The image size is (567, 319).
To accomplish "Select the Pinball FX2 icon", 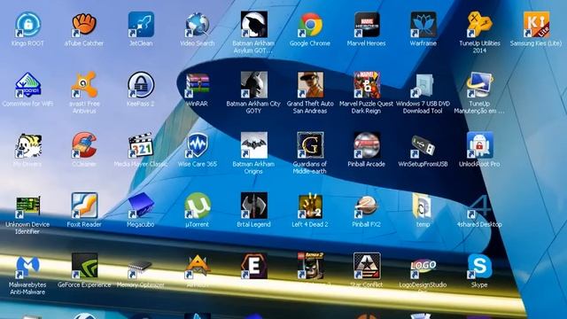I will click(x=366, y=206).
